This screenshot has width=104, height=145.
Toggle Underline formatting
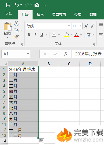click(41, 35)
